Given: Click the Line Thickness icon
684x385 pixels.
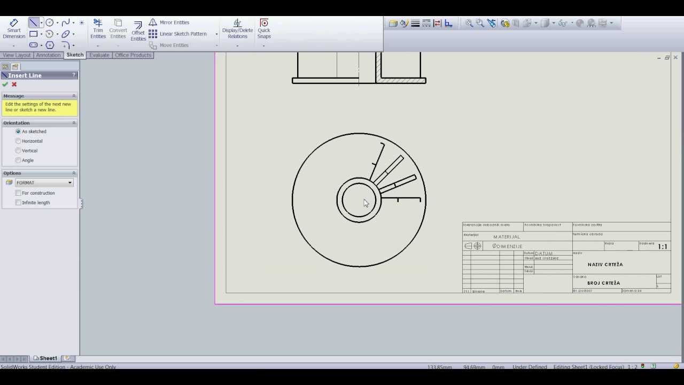Looking at the screenshot, I should tap(415, 23).
